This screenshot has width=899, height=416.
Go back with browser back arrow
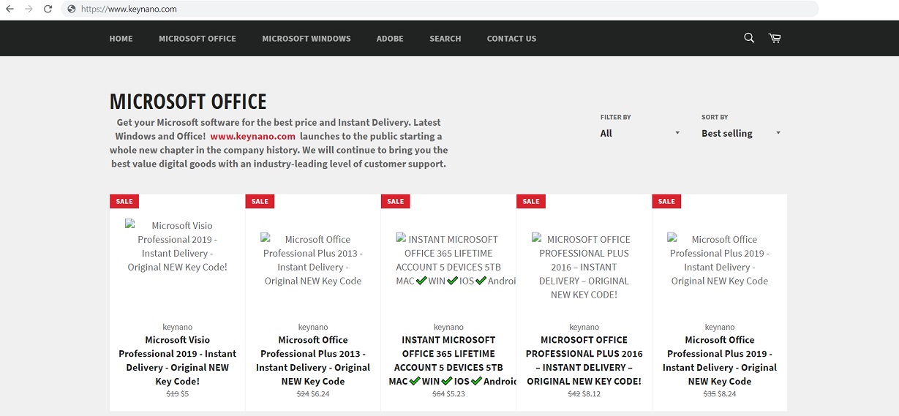(10, 9)
